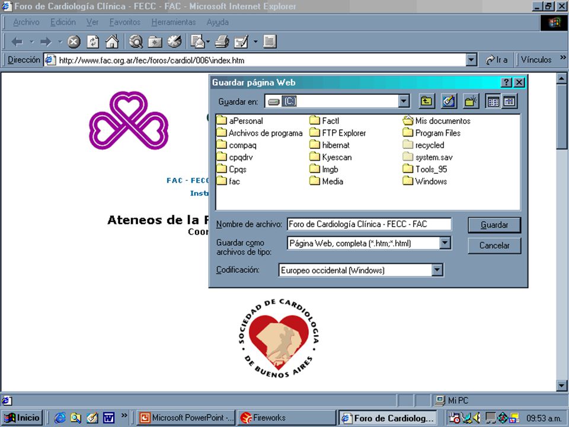This screenshot has width=569, height=427.
Task: Open the Forward button history dropdown
Action: [60, 42]
